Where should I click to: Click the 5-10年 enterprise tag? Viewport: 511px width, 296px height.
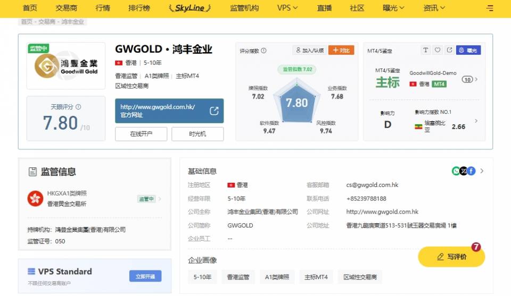click(x=202, y=277)
